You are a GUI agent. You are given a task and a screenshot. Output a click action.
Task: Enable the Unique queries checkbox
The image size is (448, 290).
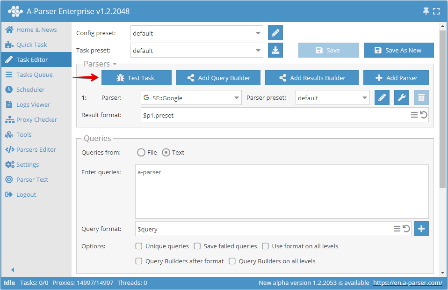click(x=138, y=246)
